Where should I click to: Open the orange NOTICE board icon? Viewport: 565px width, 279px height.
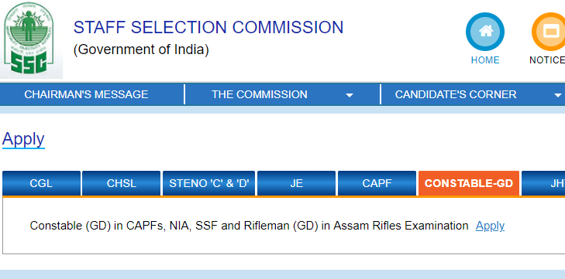pos(549,32)
